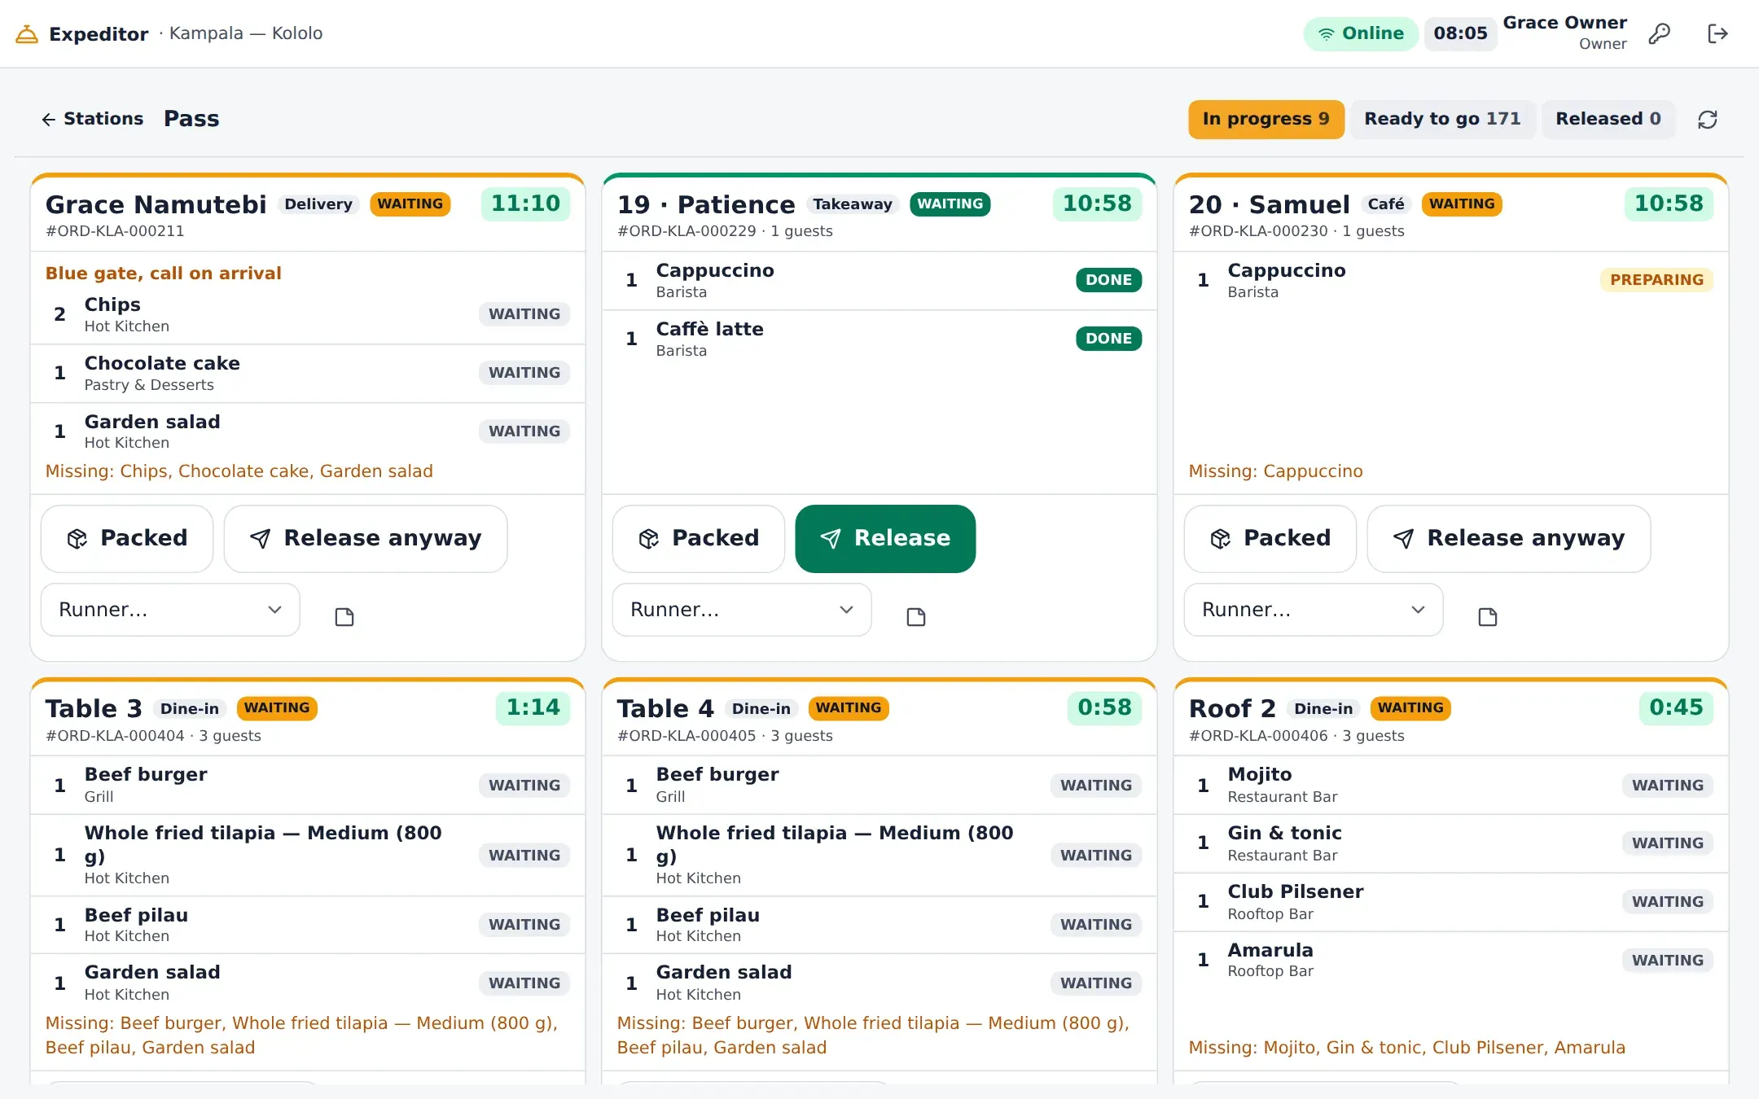Image resolution: width=1759 pixels, height=1099 pixels.
Task: Click Mojito item in Roof 2 order
Action: click(x=1451, y=786)
